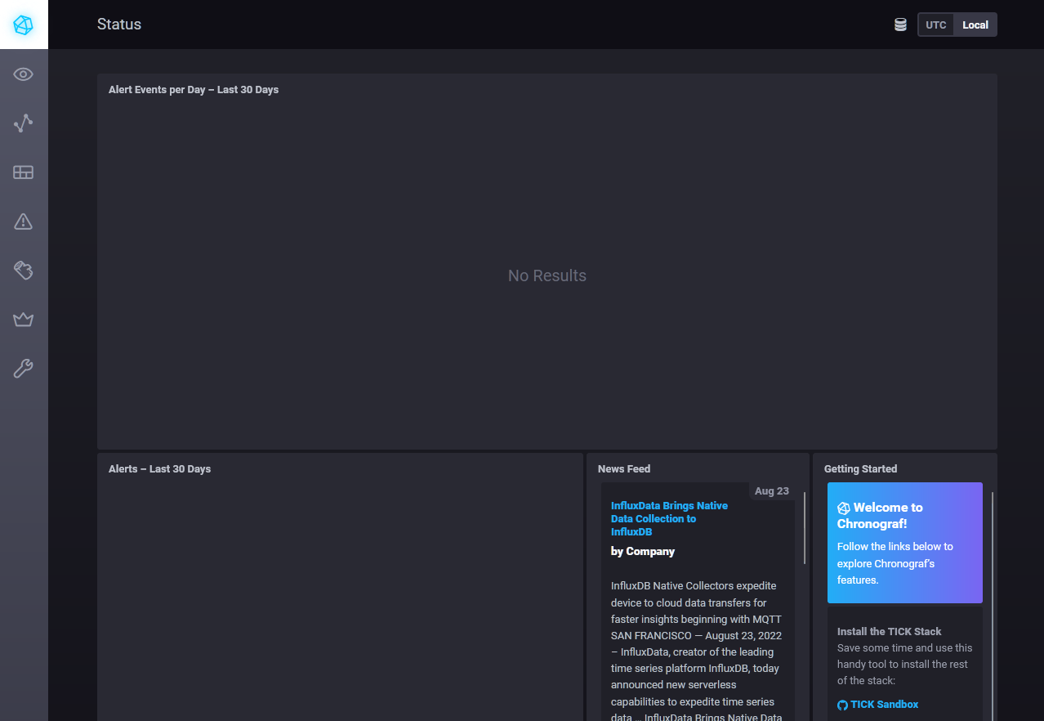
Task: Click the Welcome to Chronograf card
Action: 904,542
